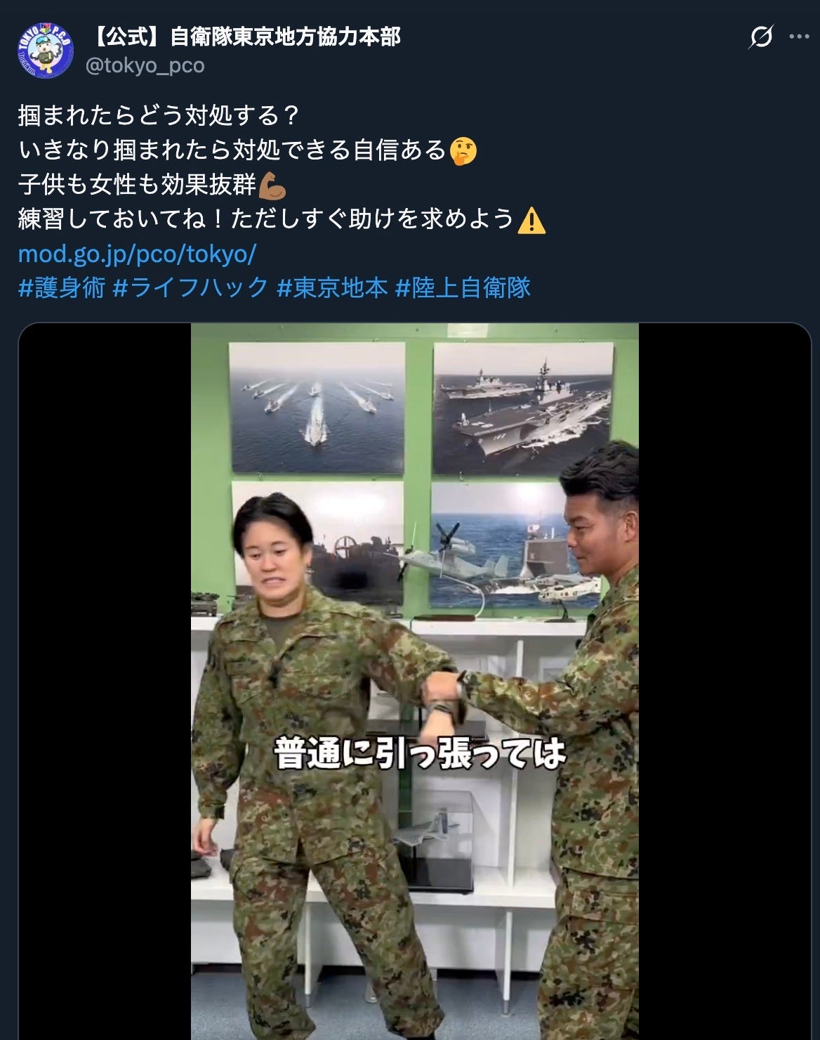Image resolution: width=820 pixels, height=1040 pixels.
Task: Open the tokyo_pco profile avatar
Action: [x=46, y=50]
